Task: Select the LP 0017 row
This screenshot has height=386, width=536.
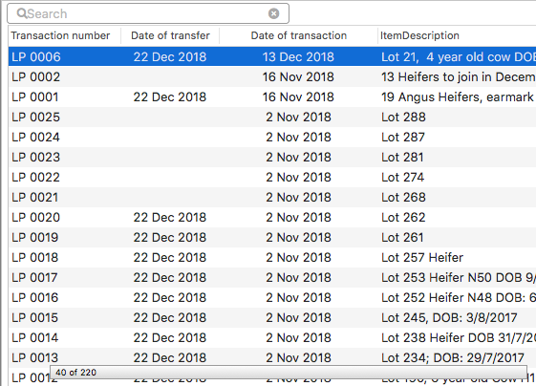Action: [x=272, y=277]
